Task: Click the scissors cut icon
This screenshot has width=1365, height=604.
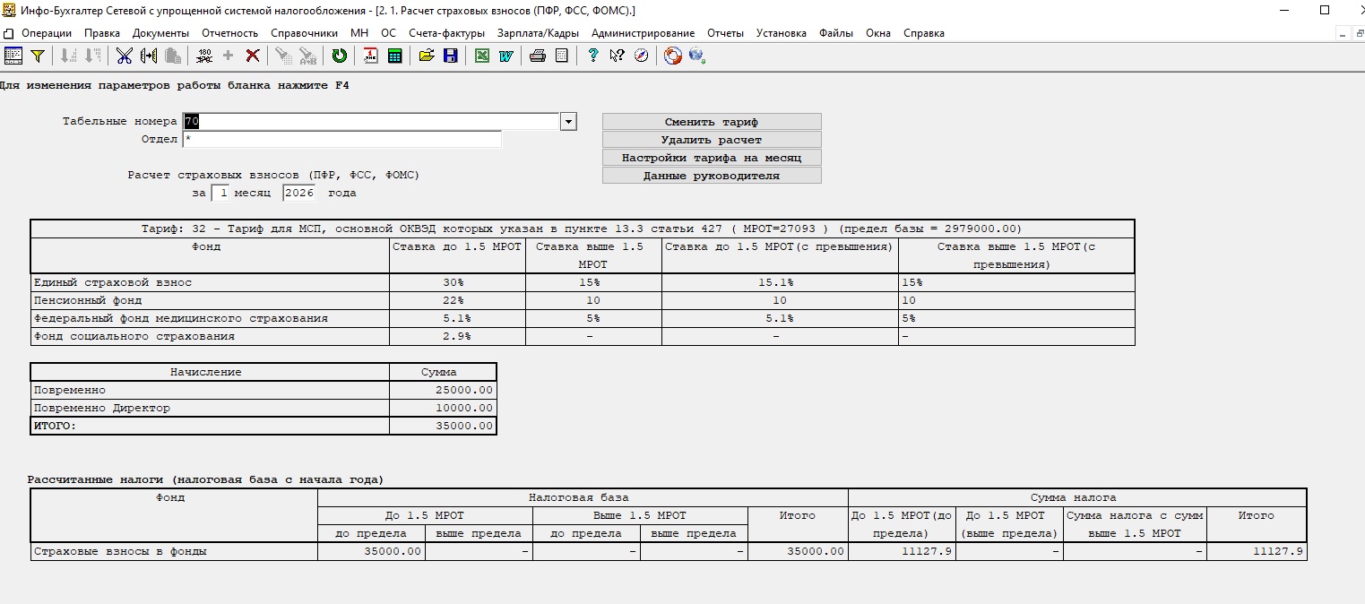Action: 124,56
